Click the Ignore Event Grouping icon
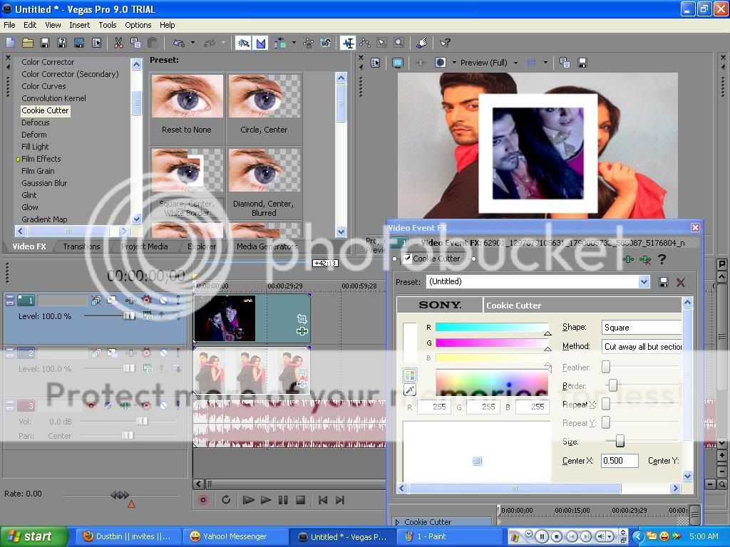Image resolution: width=730 pixels, height=547 pixels. [x=325, y=43]
